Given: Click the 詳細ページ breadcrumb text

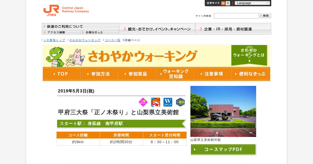Looking at the screenshot, I should click(x=132, y=40).
